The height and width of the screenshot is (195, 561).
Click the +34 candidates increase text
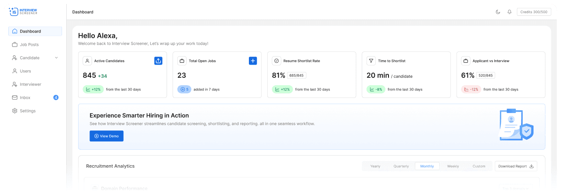tap(102, 76)
